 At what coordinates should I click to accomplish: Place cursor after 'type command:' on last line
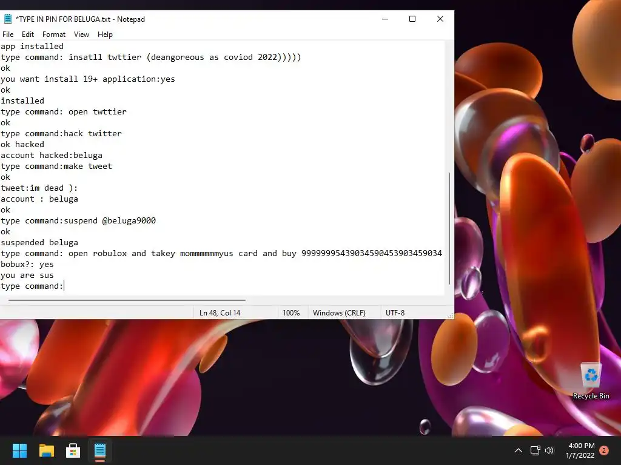point(64,286)
